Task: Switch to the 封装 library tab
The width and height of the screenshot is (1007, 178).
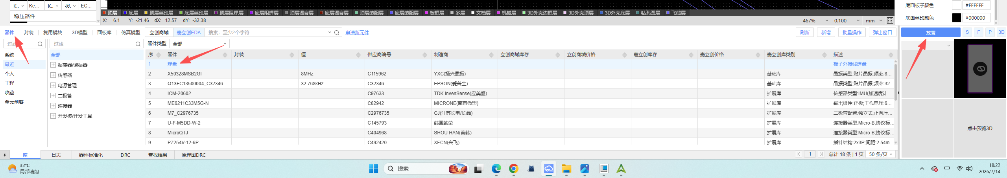Action: point(29,33)
